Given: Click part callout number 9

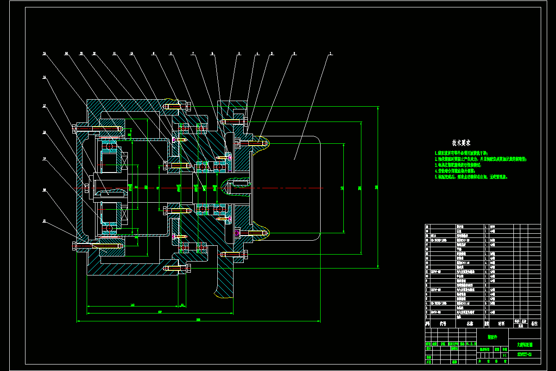Looking at the screenshot, I should (x=154, y=53).
